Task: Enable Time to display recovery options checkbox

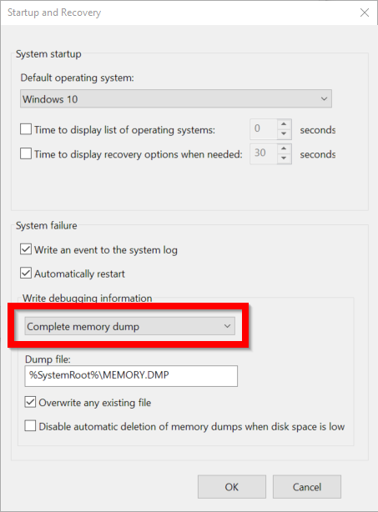Action: pyautogui.click(x=26, y=153)
